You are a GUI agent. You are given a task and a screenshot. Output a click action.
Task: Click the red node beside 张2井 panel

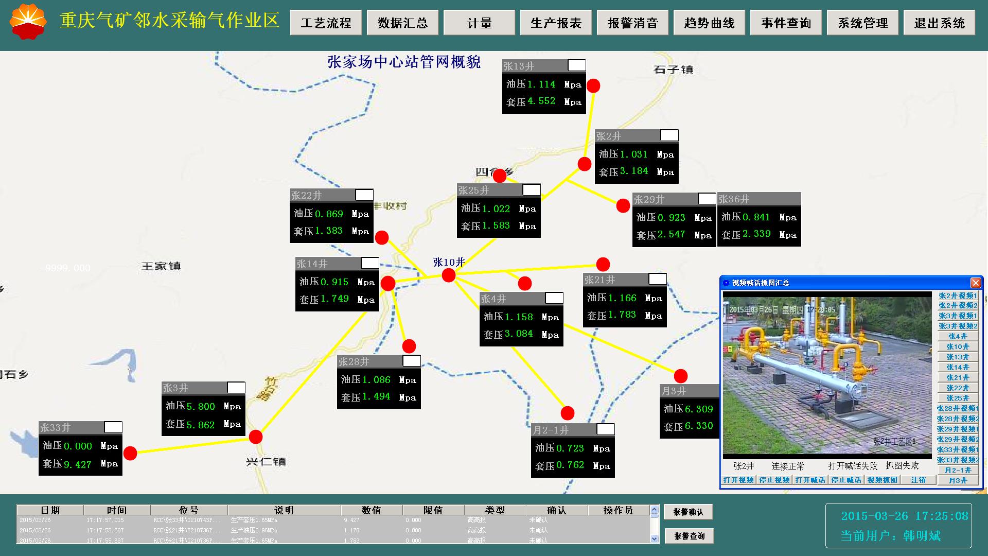[x=585, y=164]
